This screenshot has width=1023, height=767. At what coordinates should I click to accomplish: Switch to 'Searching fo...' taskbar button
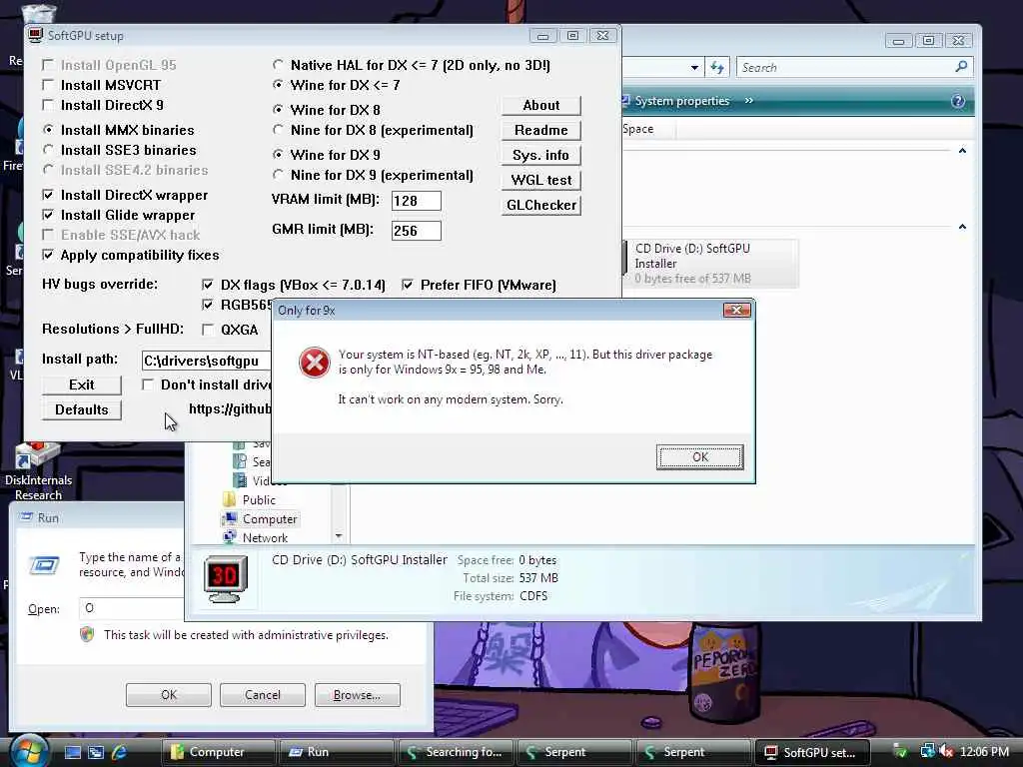pyautogui.click(x=455, y=752)
